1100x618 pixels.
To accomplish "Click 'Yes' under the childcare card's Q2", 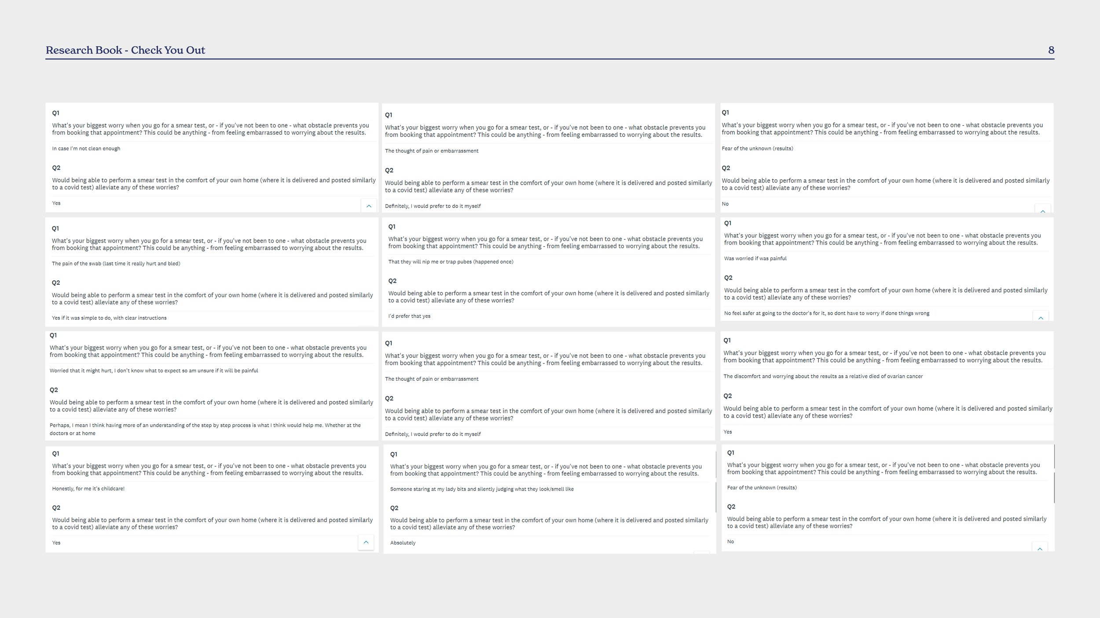I will click(x=56, y=543).
